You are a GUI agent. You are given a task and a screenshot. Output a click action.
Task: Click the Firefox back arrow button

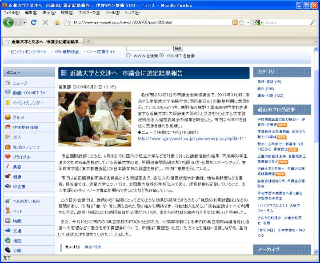point(8,22)
